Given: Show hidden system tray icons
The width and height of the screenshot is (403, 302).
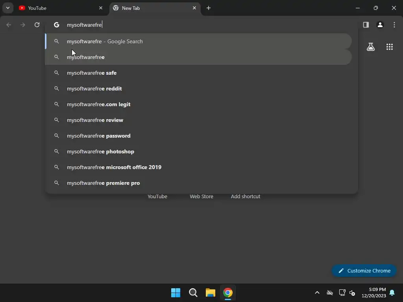Looking at the screenshot, I should [317, 293].
